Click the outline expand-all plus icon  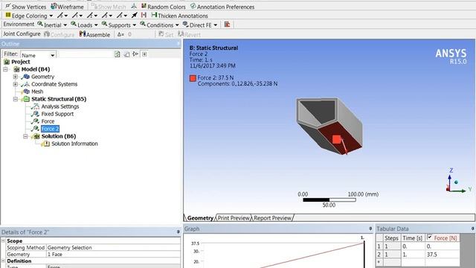coord(144,54)
